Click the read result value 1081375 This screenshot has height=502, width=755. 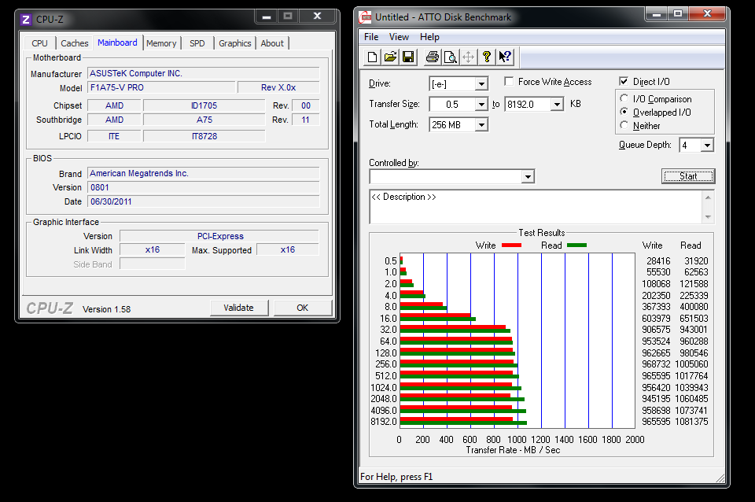691,422
